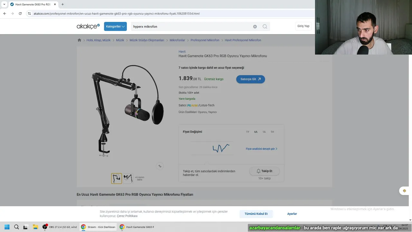The width and height of the screenshot is (412, 232).
Task: Open Profesyonel Mikrofon breadcrumb
Action: click(x=205, y=40)
